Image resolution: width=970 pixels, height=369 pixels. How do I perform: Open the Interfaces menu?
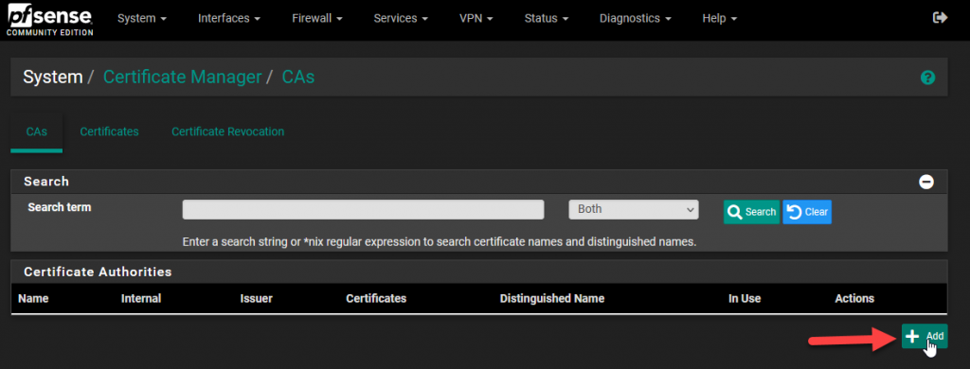point(229,19)
